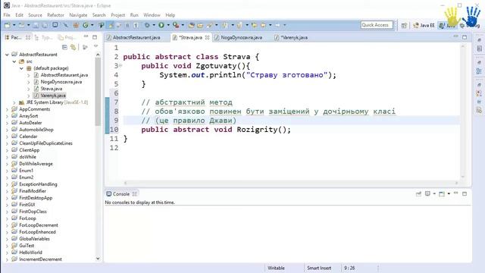This screenshot has height=273, width=485.
Task: Switch to NogaDynozavra.java editor tab
Action: (242, 37)
